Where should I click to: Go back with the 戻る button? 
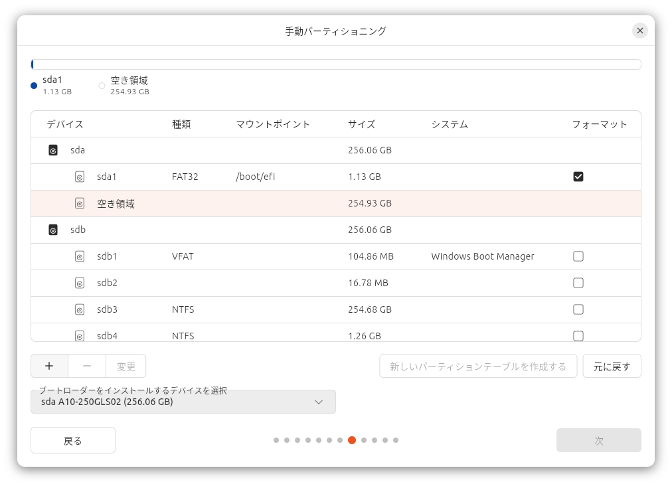click(x=73, y=440)
